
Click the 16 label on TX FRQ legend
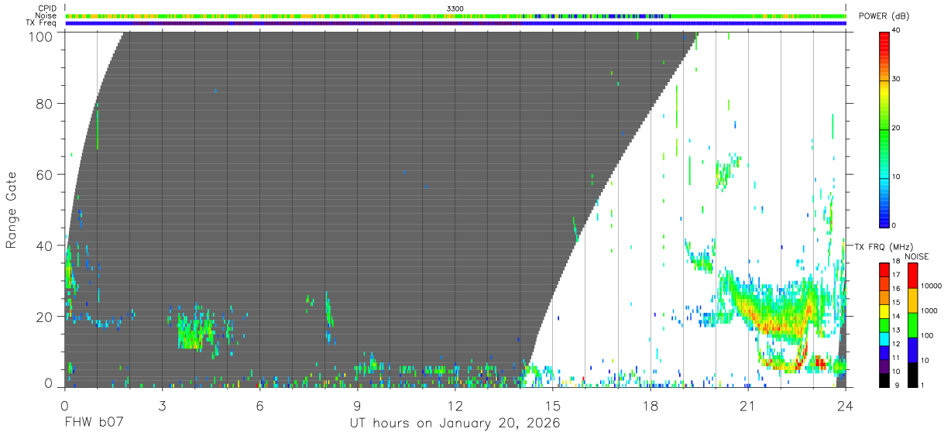pyautogui.click(x=894, y=289)
